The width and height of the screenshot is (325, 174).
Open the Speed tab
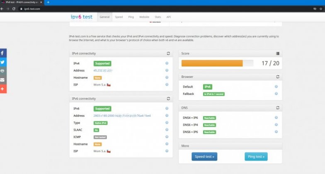(x=119, y=17)
